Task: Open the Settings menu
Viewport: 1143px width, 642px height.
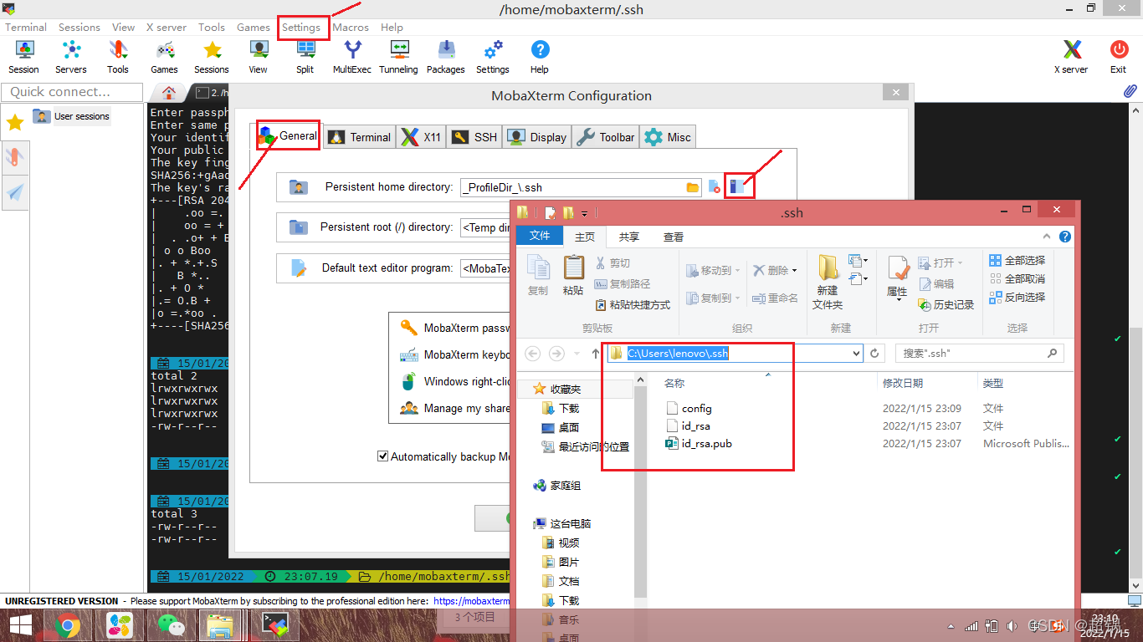Action: click(x=301, y=27)
